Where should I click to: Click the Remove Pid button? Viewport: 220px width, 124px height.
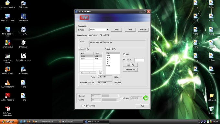coord(130,70)
